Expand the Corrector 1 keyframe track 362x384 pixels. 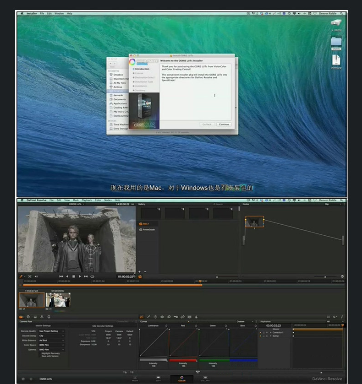coord(270,332)
